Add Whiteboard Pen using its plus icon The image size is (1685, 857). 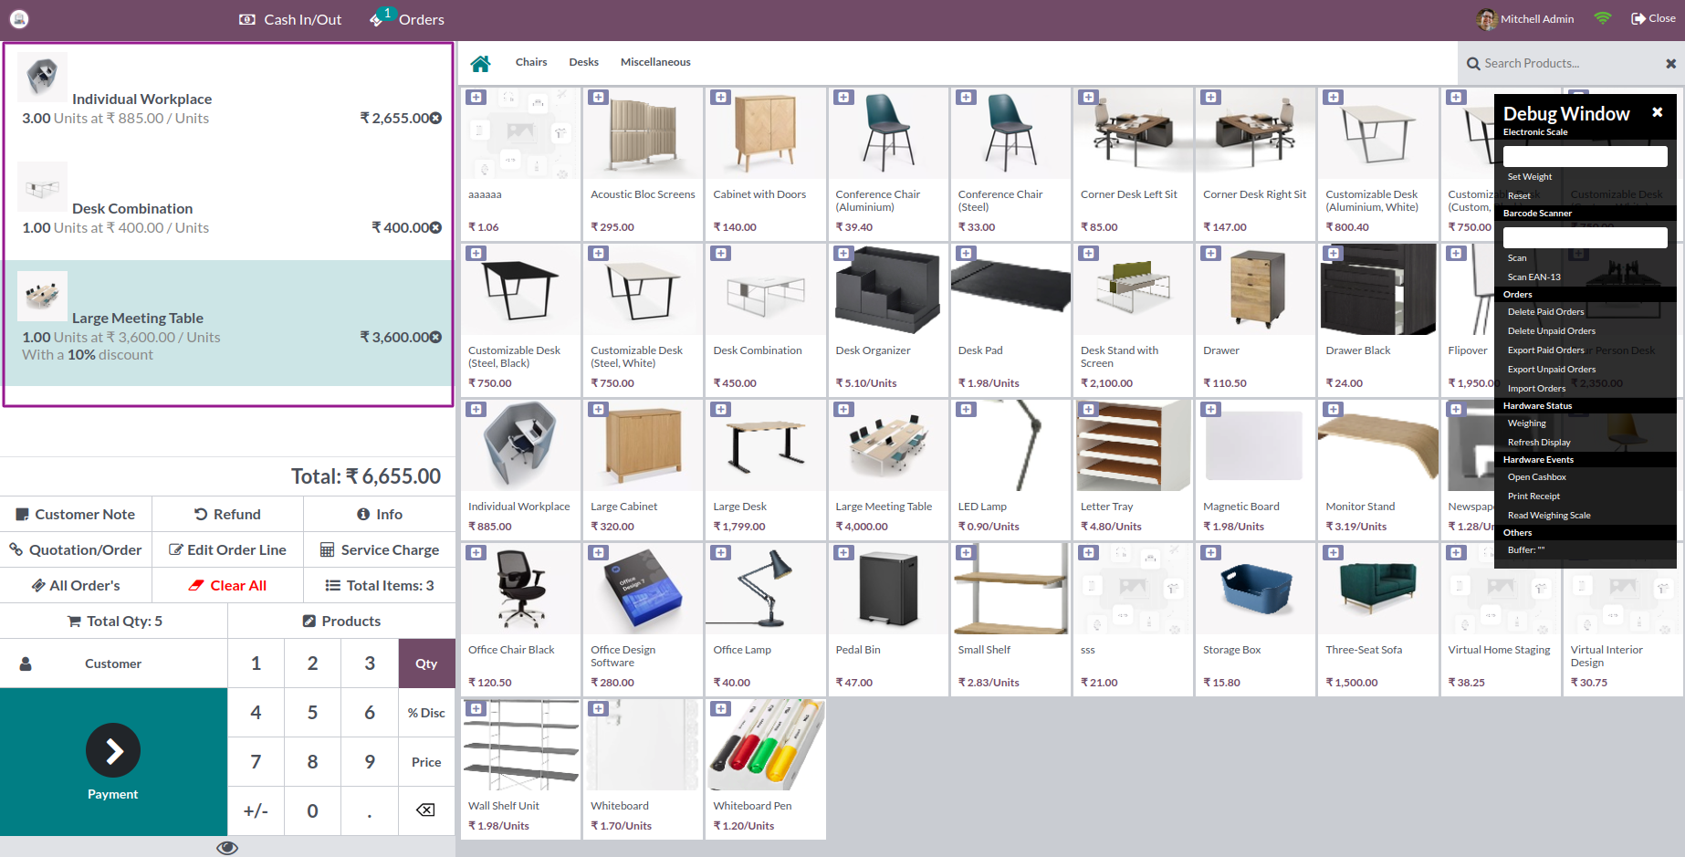tap(720, 708)
